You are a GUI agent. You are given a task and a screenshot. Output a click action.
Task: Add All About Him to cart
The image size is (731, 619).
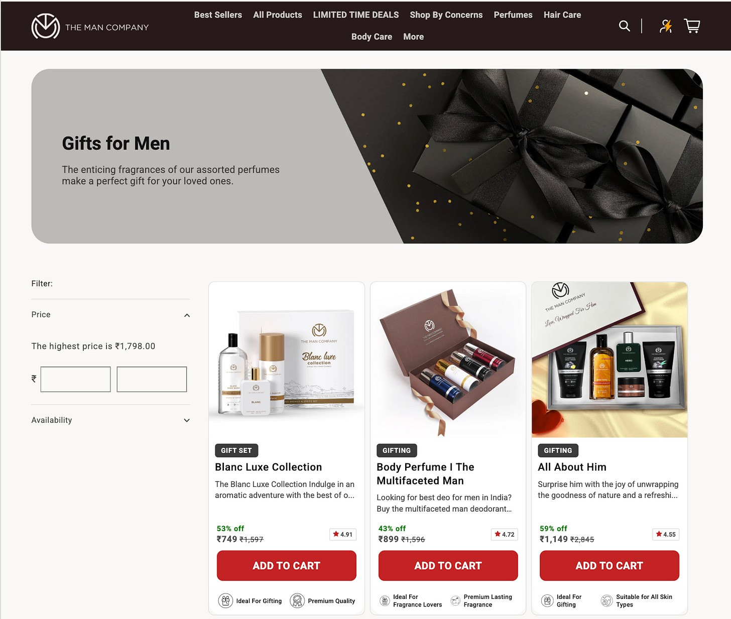point(609,566)
